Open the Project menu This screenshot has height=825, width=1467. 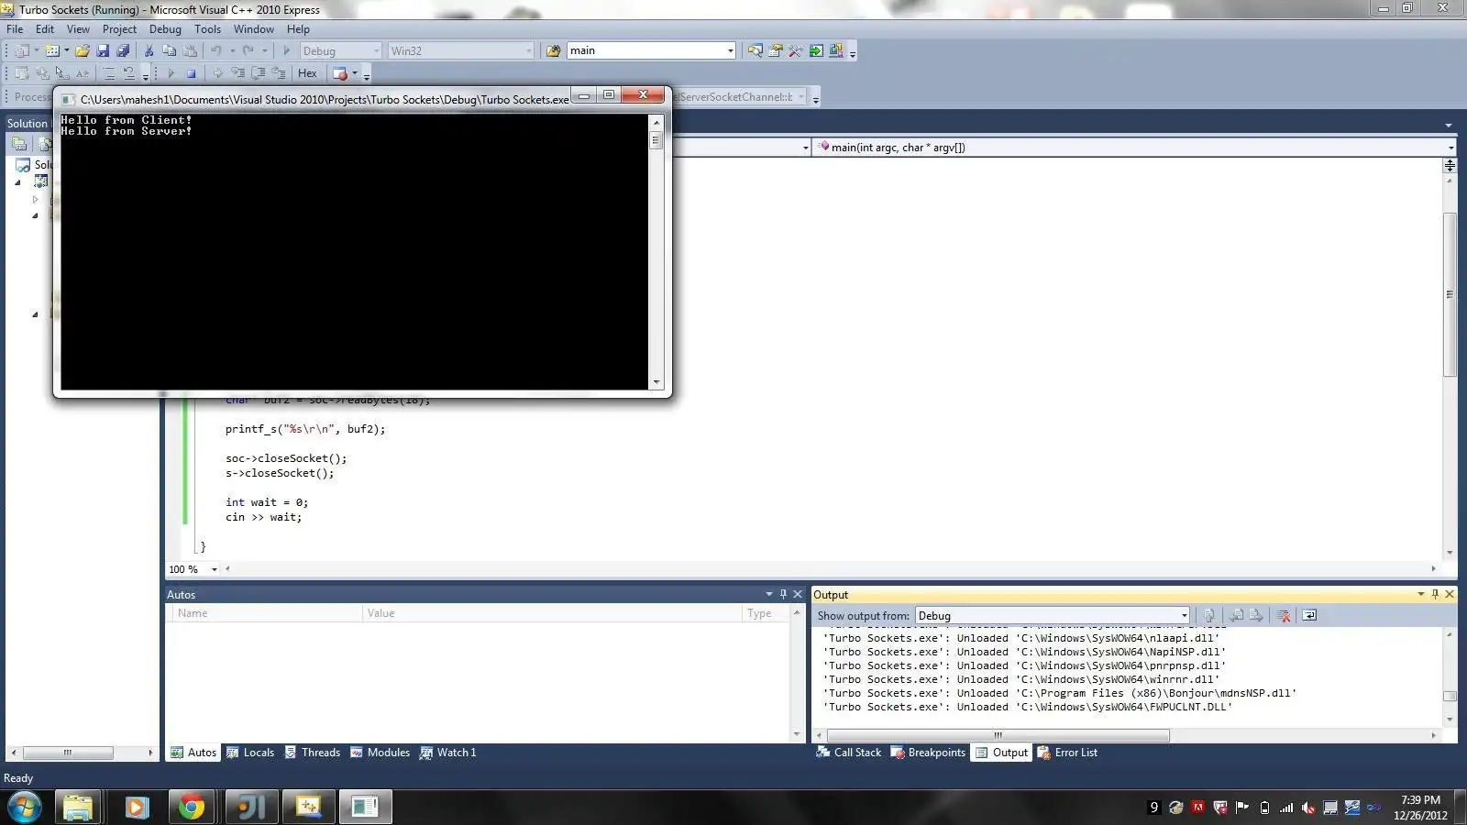119,29
